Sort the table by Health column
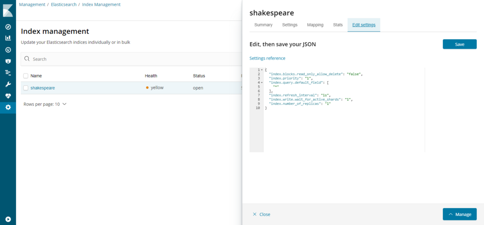The image size is (484, 225). (151, 76)
